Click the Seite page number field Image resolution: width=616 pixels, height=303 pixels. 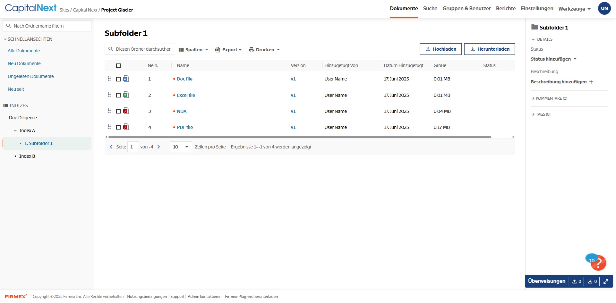[x=133, y=147]
